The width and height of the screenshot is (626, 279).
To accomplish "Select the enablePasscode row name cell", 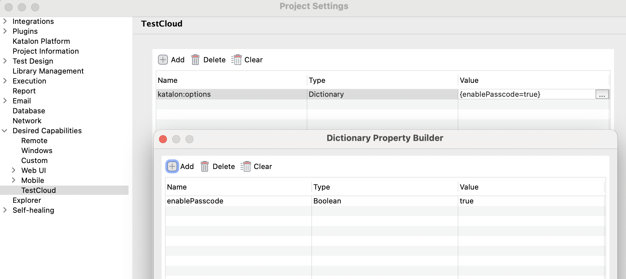I will point(195,201).
